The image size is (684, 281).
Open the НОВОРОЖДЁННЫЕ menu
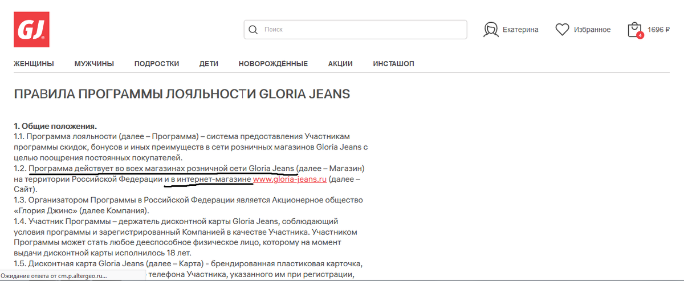pyautogui.click(x=273, y=63)
